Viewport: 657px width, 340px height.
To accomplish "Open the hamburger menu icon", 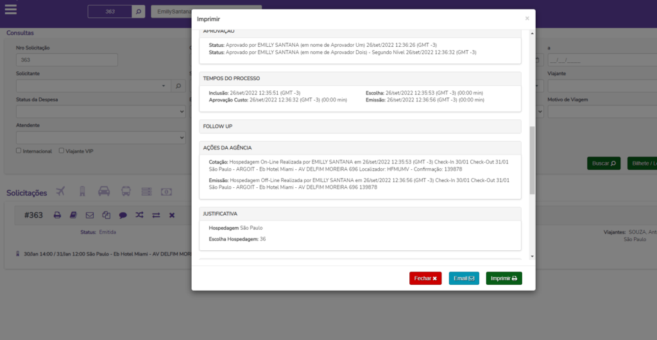I will (x=10, y=10).
